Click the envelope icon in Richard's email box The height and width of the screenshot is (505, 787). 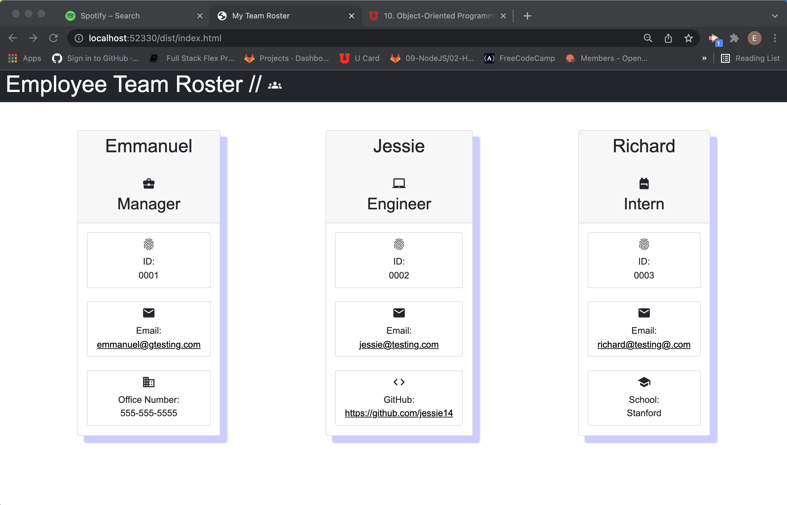644,313
